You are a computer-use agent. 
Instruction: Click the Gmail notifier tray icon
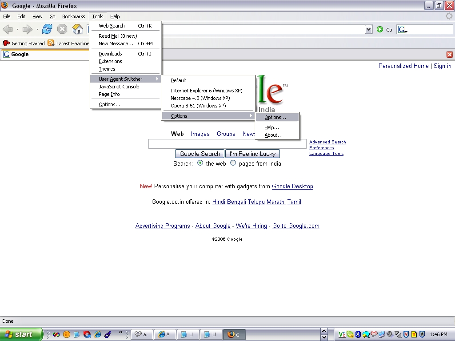pos(374,334)
